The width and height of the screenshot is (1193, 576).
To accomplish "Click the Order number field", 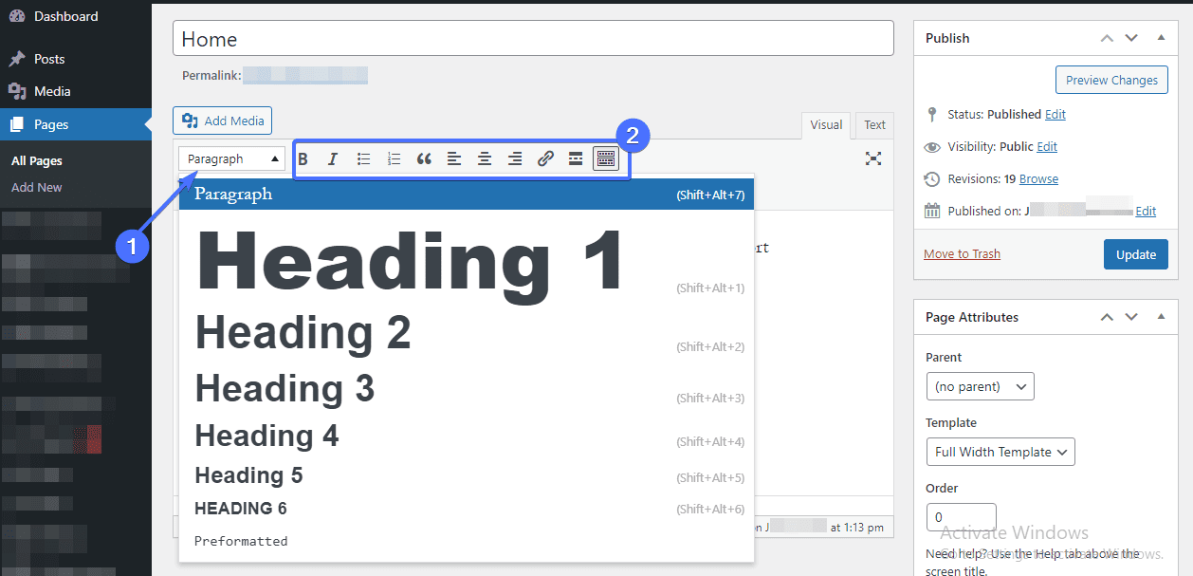I will click(961, 517).
